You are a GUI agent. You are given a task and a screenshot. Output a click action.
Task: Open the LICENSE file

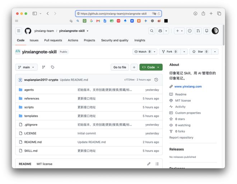(30, 133)
